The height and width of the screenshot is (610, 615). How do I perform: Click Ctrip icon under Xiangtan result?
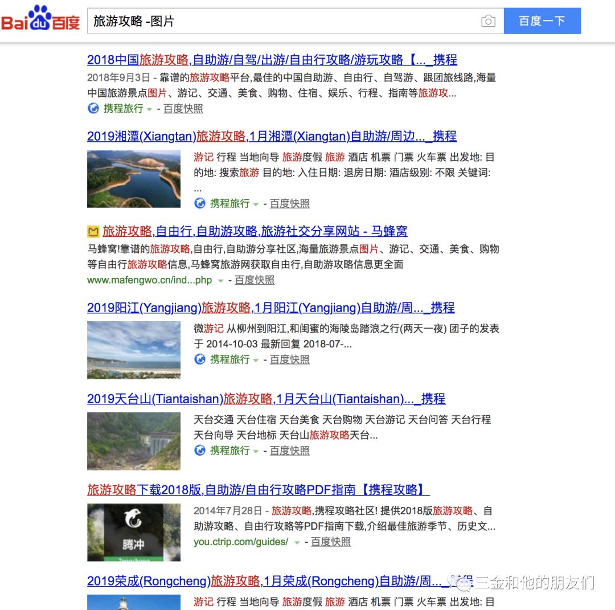coord(200,203)
